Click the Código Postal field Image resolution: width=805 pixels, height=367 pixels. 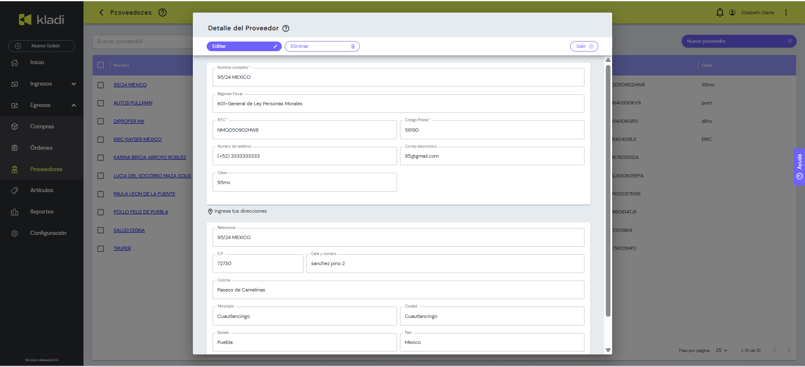(492, 130)
